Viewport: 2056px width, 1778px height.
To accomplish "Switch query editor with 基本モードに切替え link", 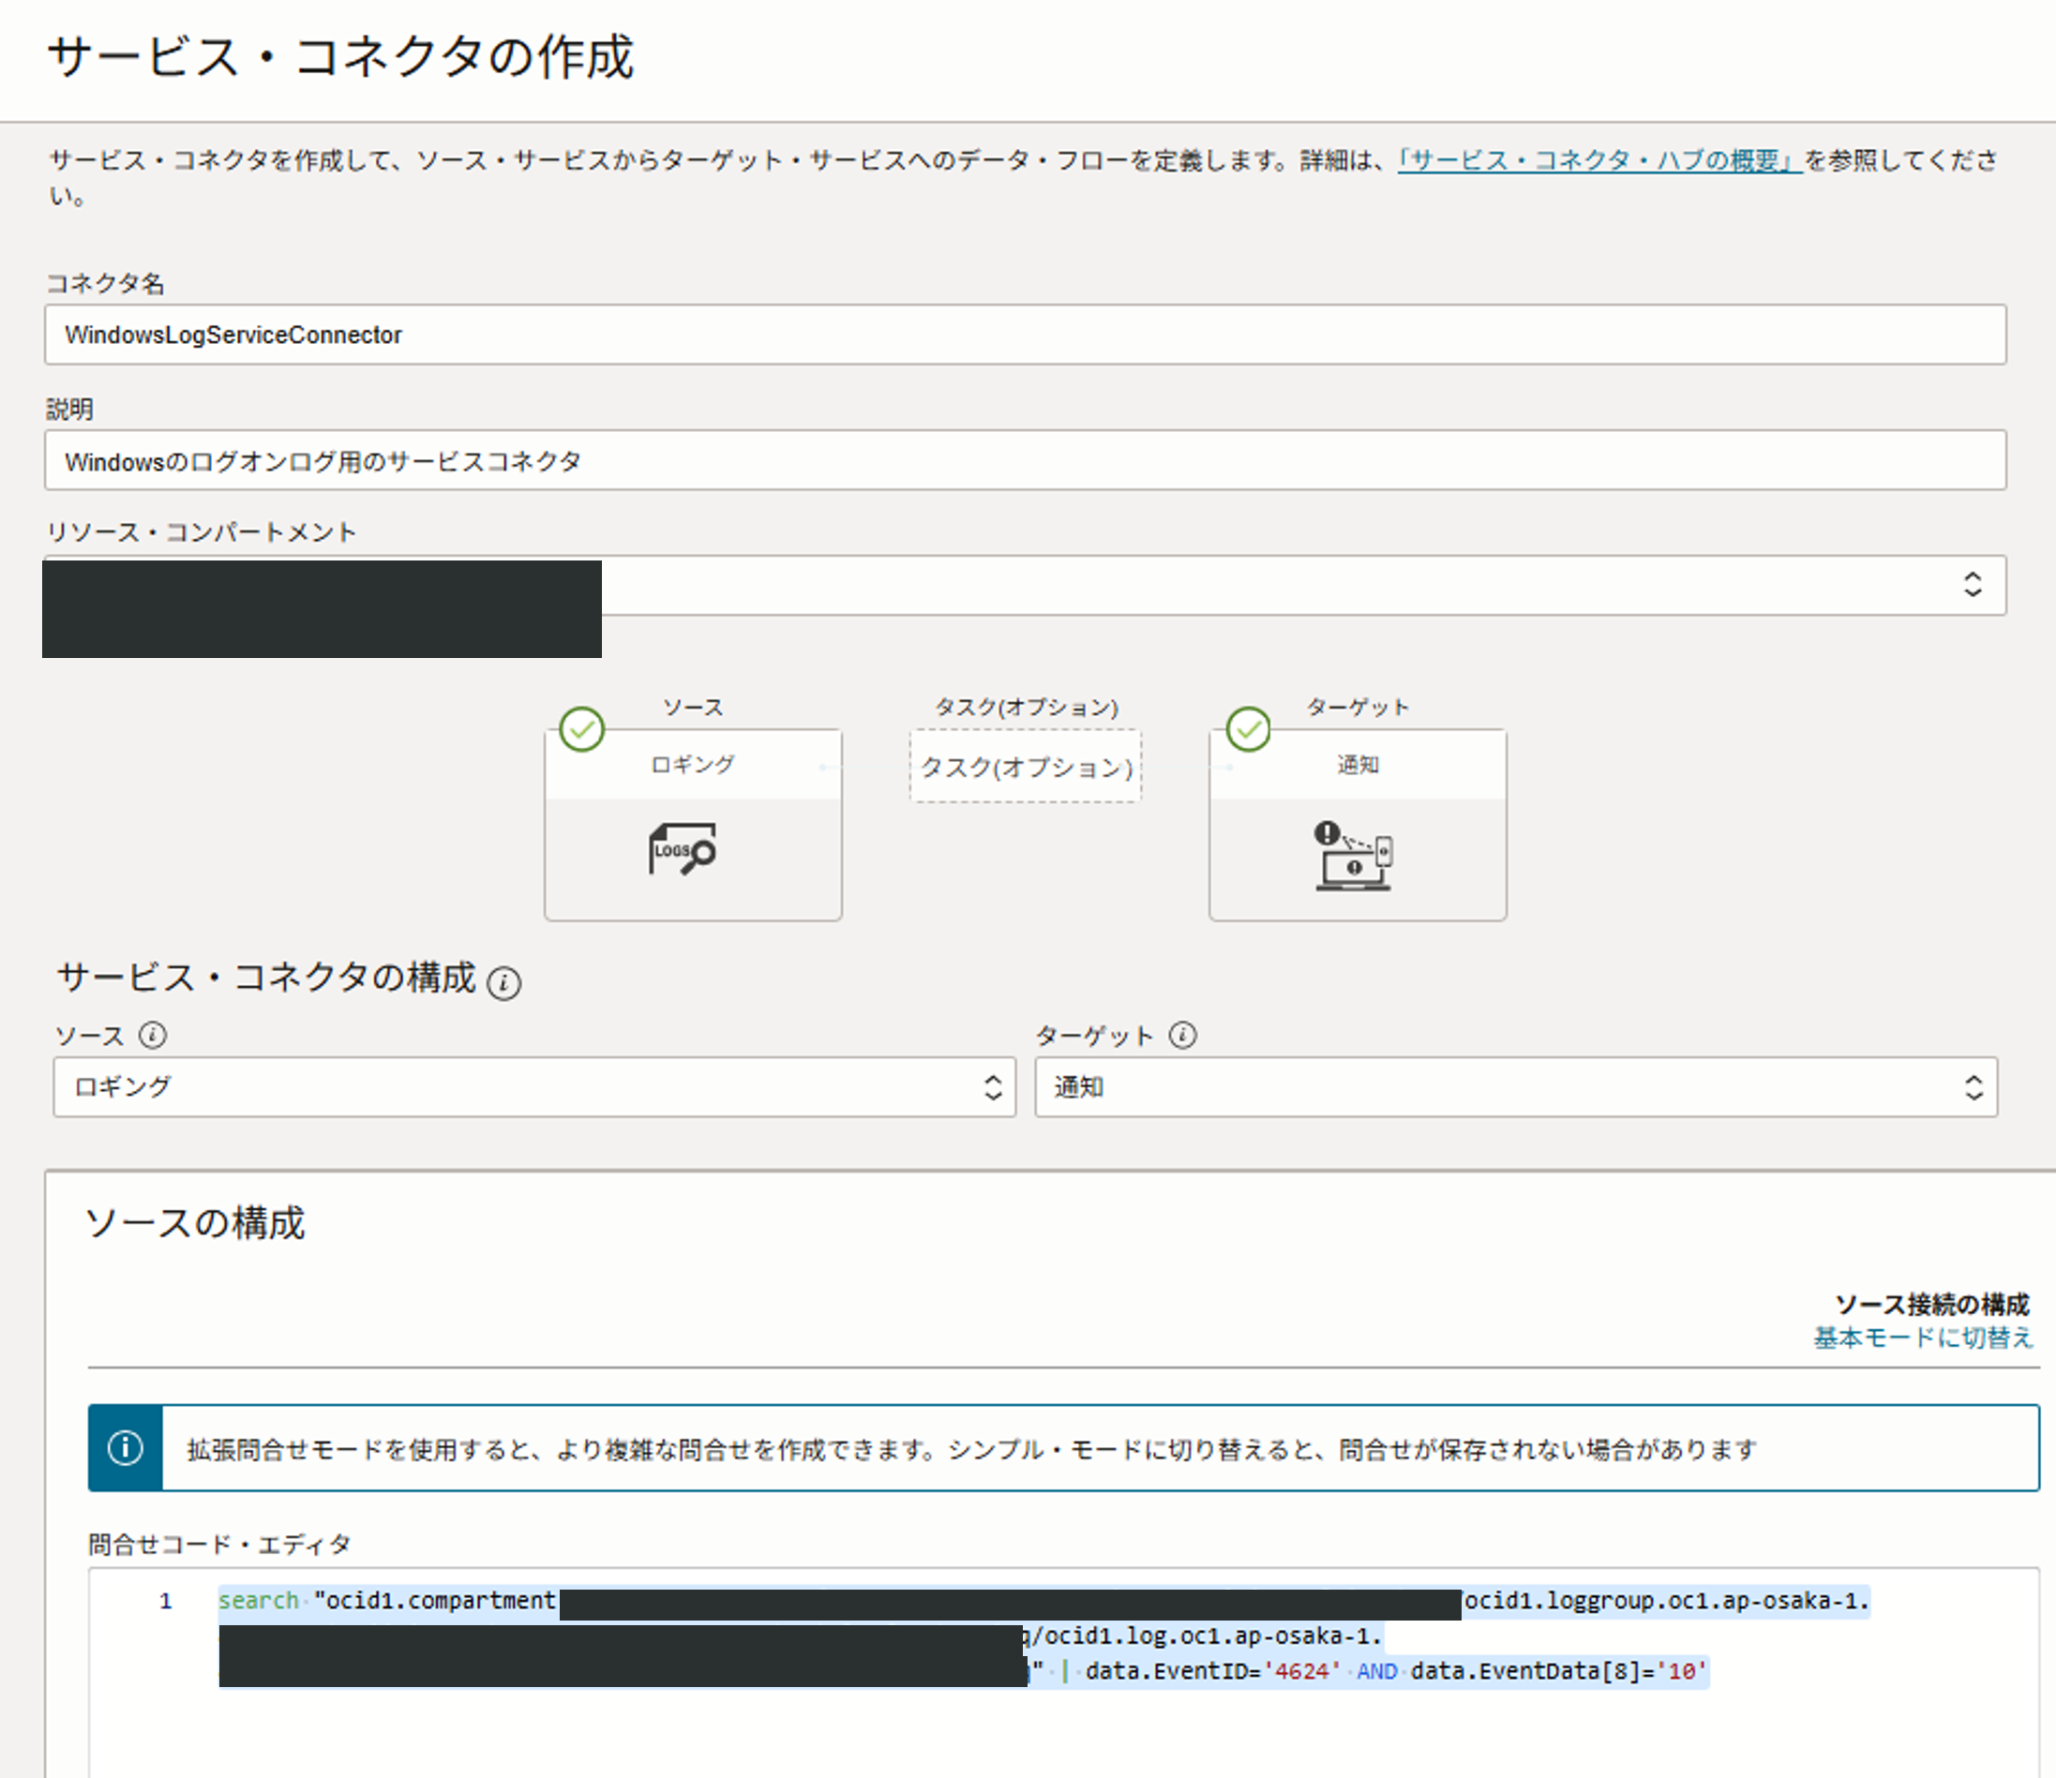I will click(1922, 1337).
